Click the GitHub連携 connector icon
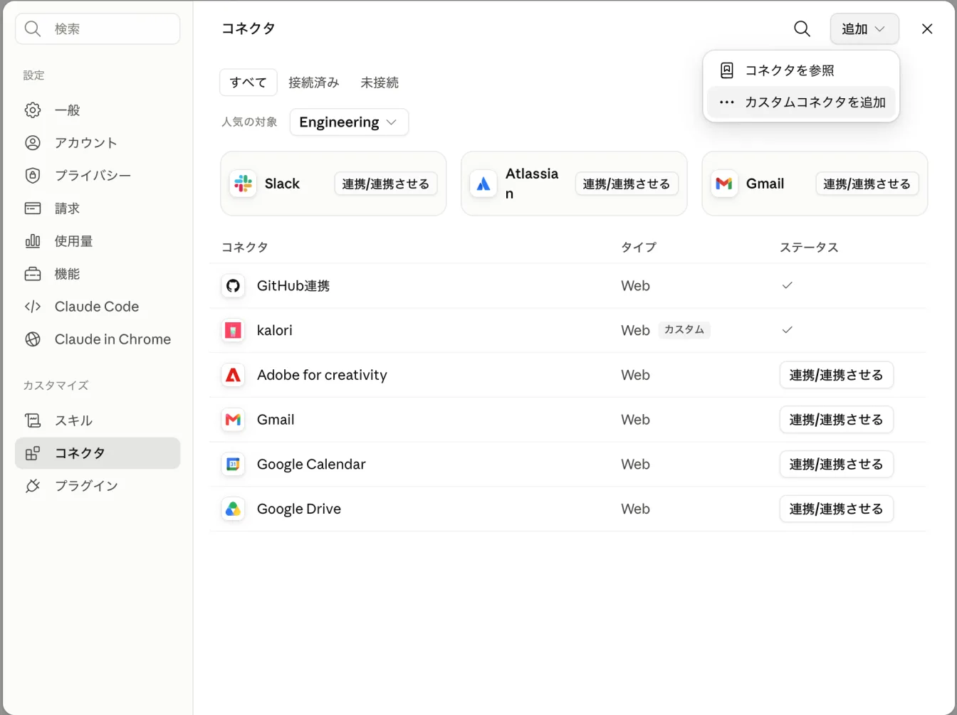The width and height of the screenshot is (957, 715). click(233, 286)
